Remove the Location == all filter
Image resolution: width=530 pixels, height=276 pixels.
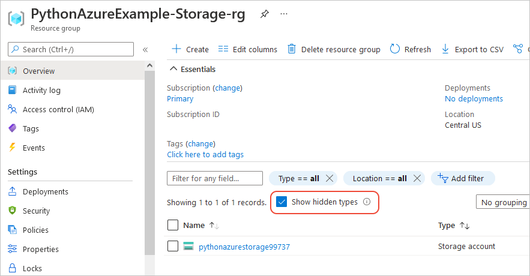pos(417,178)
